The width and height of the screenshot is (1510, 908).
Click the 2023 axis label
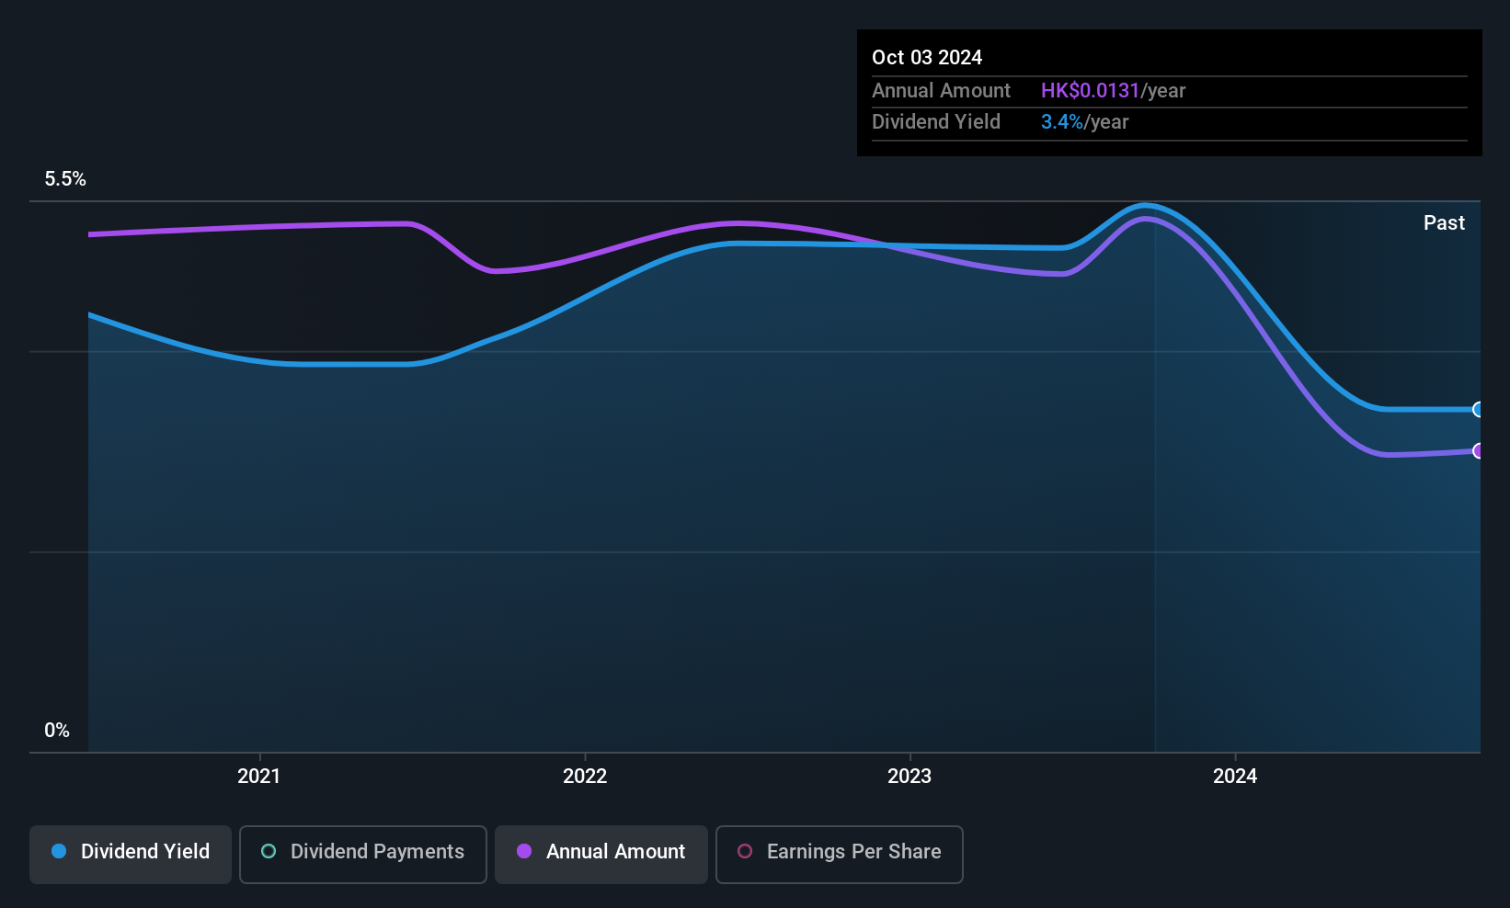909,776
